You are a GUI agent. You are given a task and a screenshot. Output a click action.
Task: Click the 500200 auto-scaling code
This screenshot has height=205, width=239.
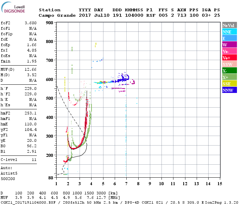(x=8, y=179)
